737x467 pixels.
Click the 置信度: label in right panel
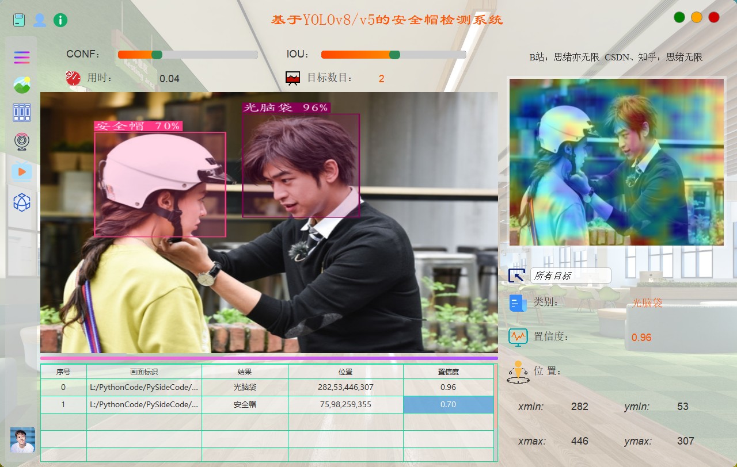[551, 336]
